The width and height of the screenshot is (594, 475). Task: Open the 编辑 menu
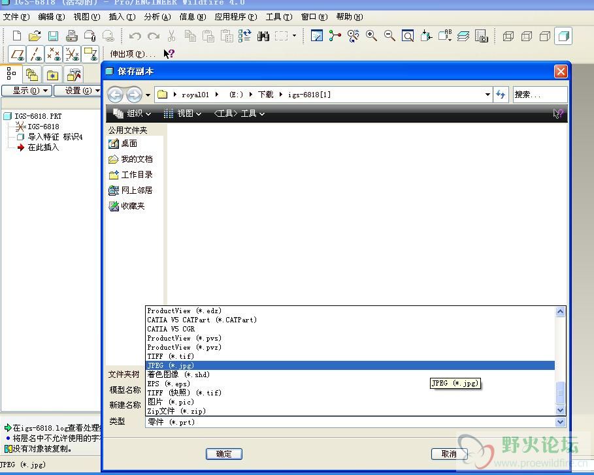pos(52,17)
